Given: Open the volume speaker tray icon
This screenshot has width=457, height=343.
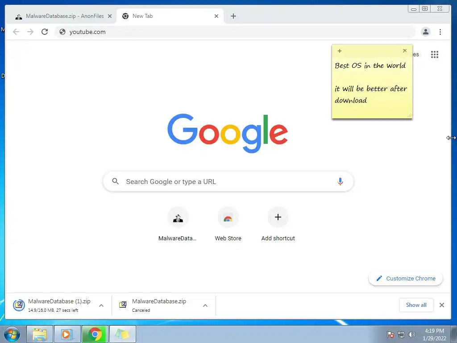Looking at the screenshot, I should [412, 335].
